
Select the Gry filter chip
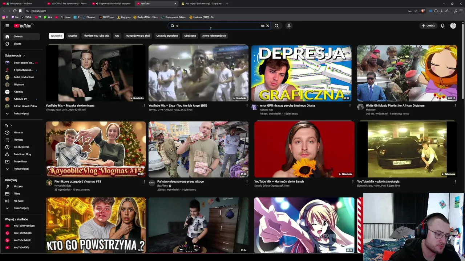[x=117, y=36]
